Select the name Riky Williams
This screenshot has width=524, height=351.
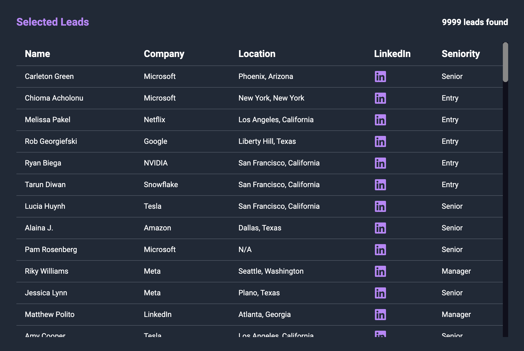pyautogui.click(x=47, y=271)
